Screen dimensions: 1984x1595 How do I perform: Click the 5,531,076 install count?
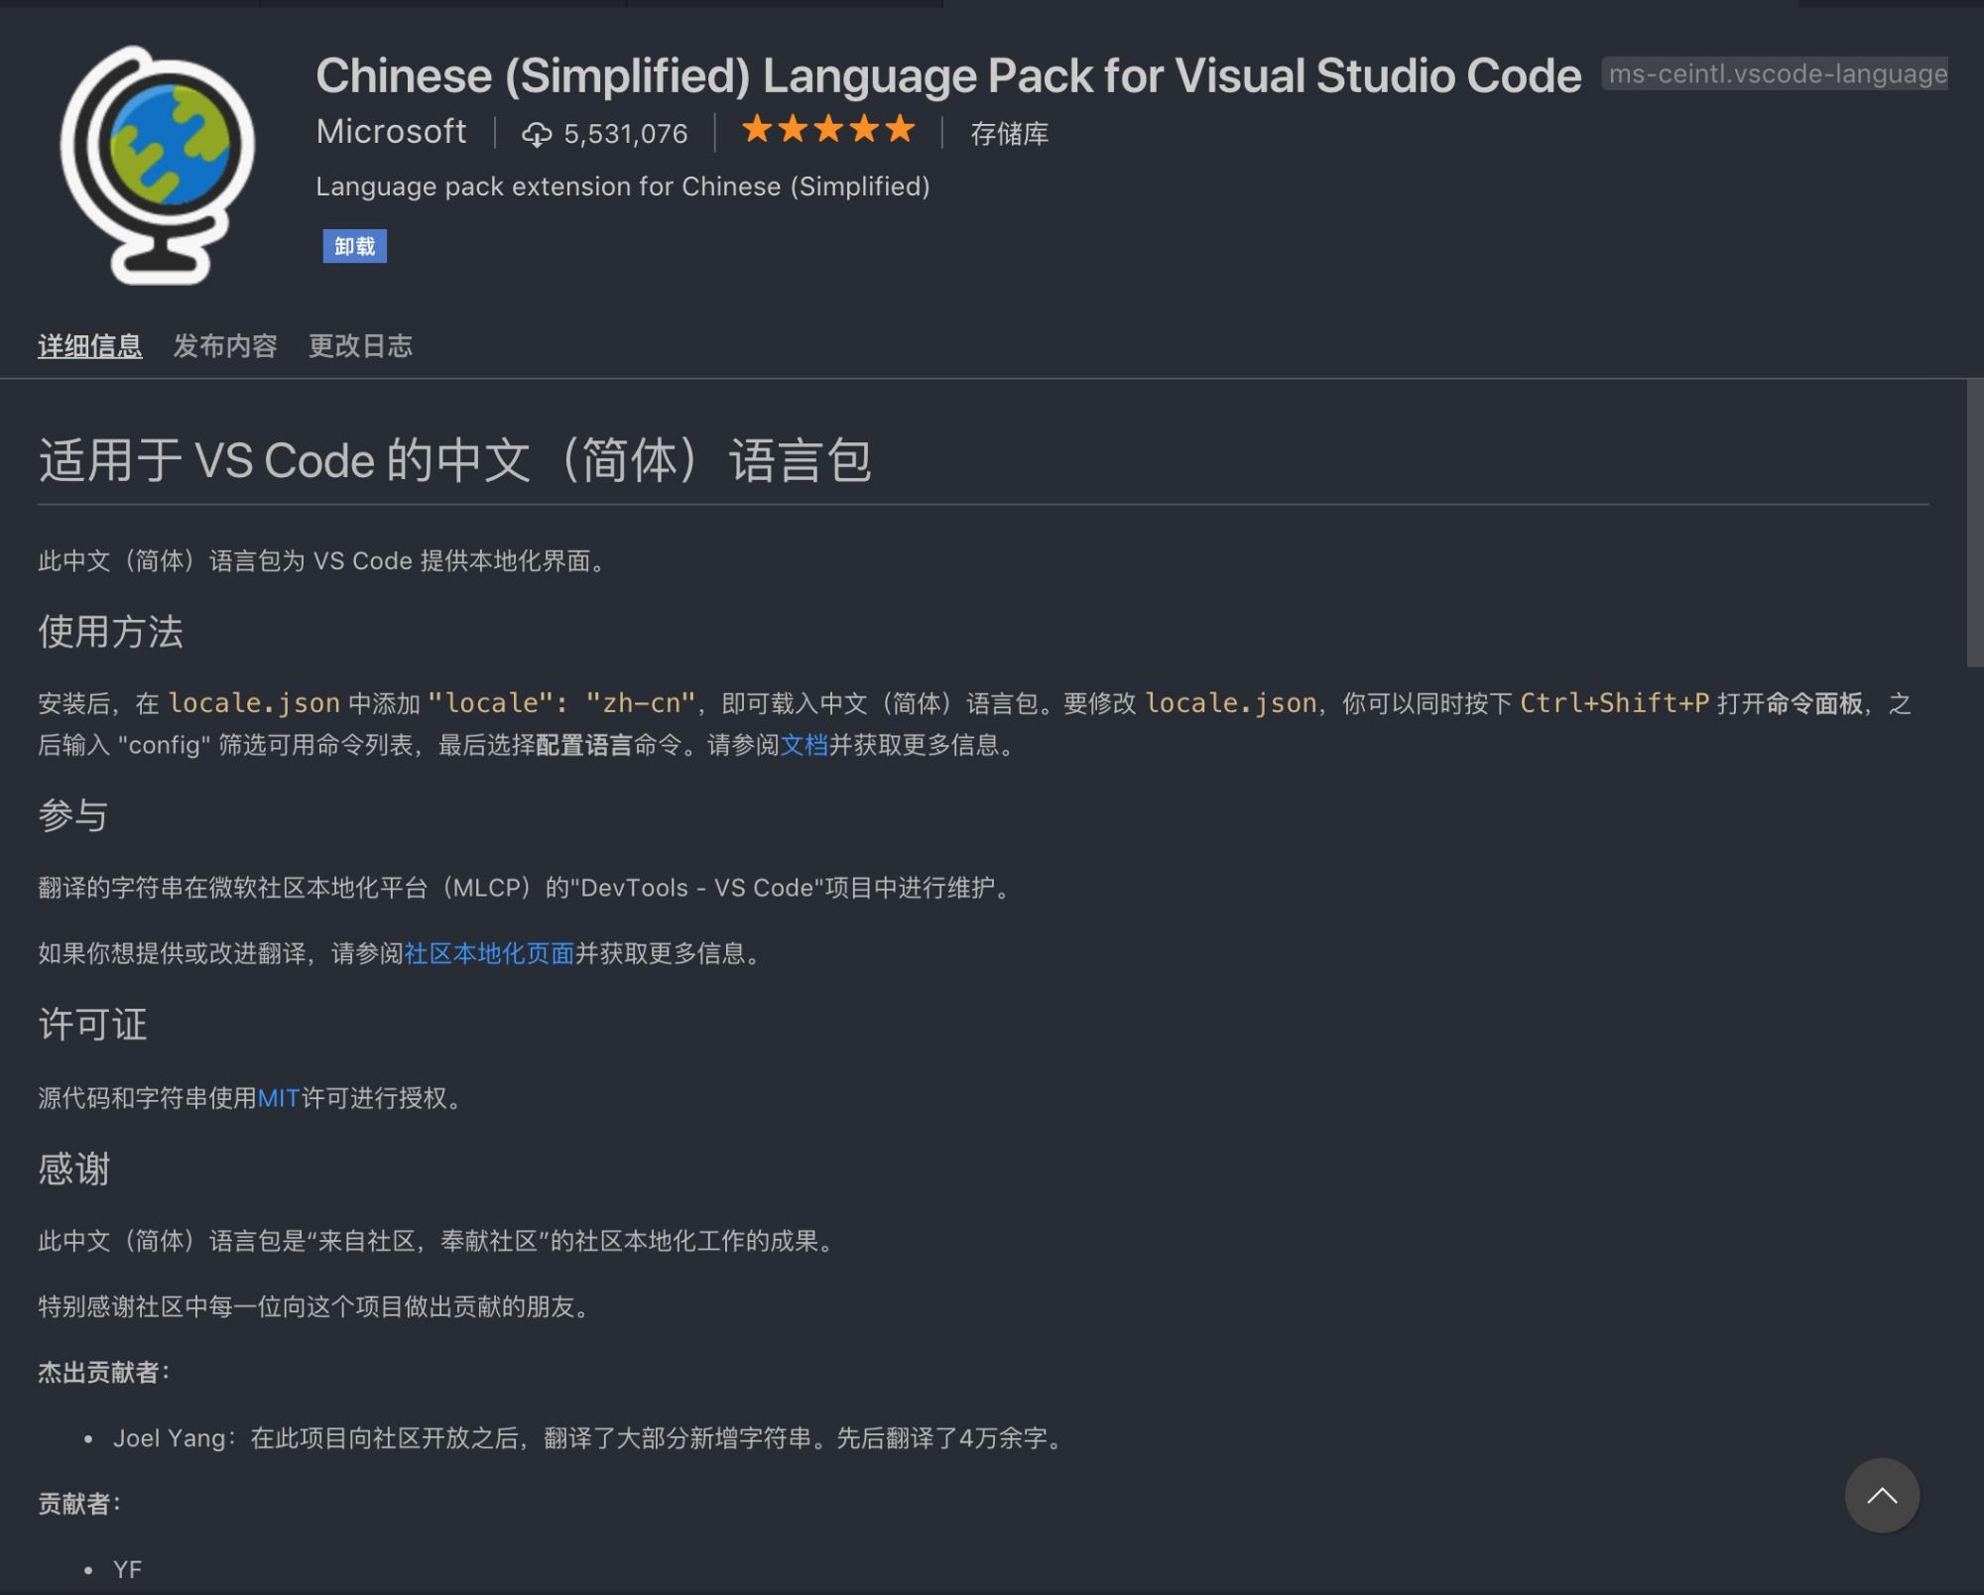(625, 134)
